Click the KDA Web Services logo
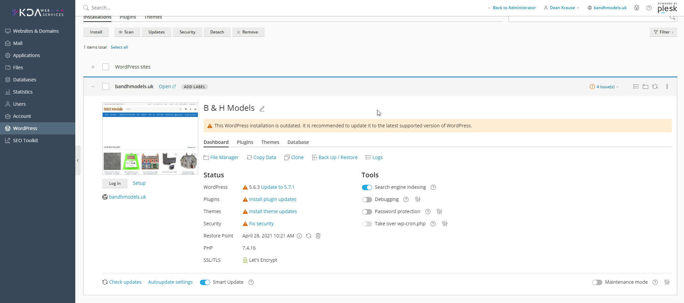 tap(37, 12)
